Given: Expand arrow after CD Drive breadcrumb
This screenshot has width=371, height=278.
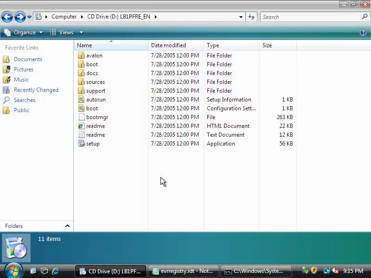Looking at the screenshot, I should [x=156, y=17].
